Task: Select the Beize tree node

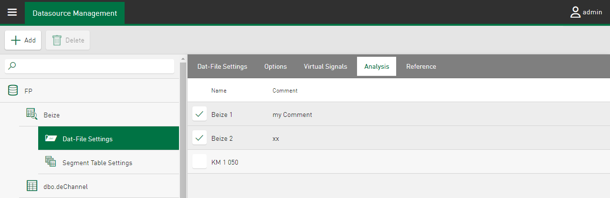Action: [x=52, y=115]
